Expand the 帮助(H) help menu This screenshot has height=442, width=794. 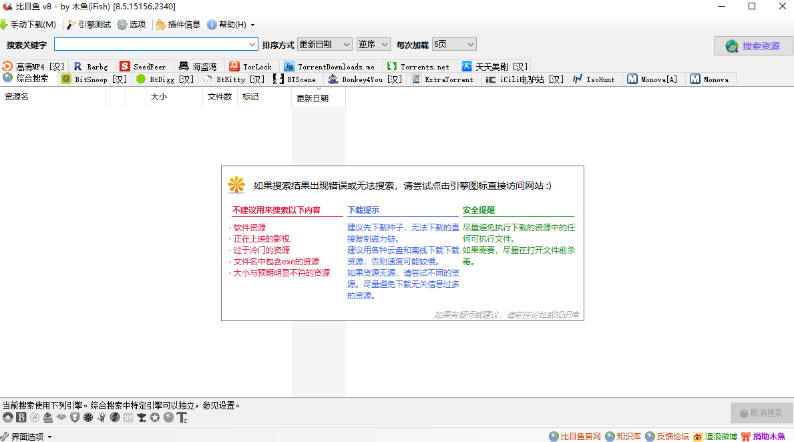[x=231, y=24]
